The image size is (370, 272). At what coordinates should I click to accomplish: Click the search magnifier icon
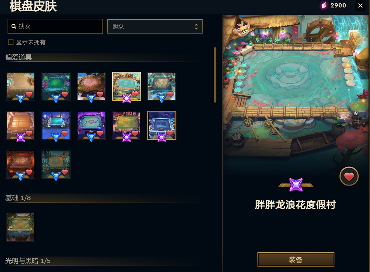pyautogui.click(x=14, y=26)
